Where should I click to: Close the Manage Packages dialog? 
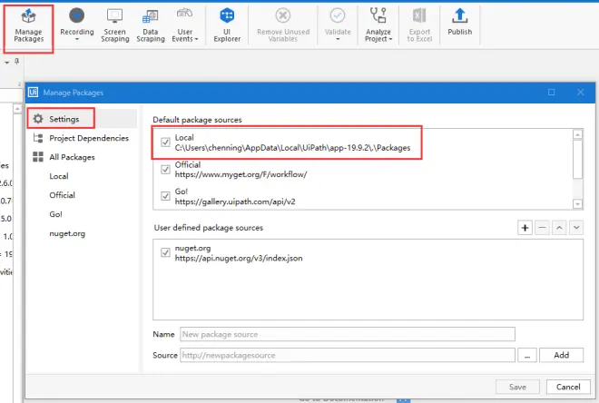pos(580,92)
